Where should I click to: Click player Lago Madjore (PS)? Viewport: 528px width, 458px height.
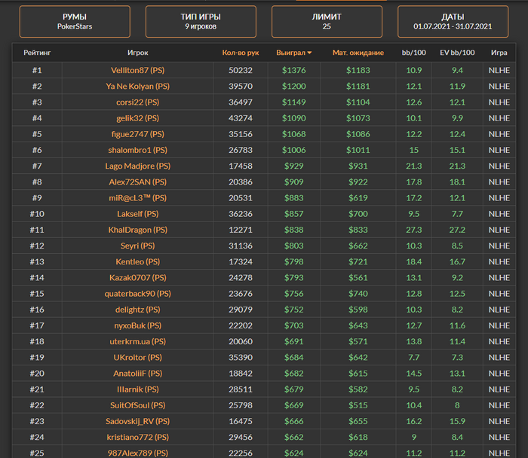coord(138,166)
